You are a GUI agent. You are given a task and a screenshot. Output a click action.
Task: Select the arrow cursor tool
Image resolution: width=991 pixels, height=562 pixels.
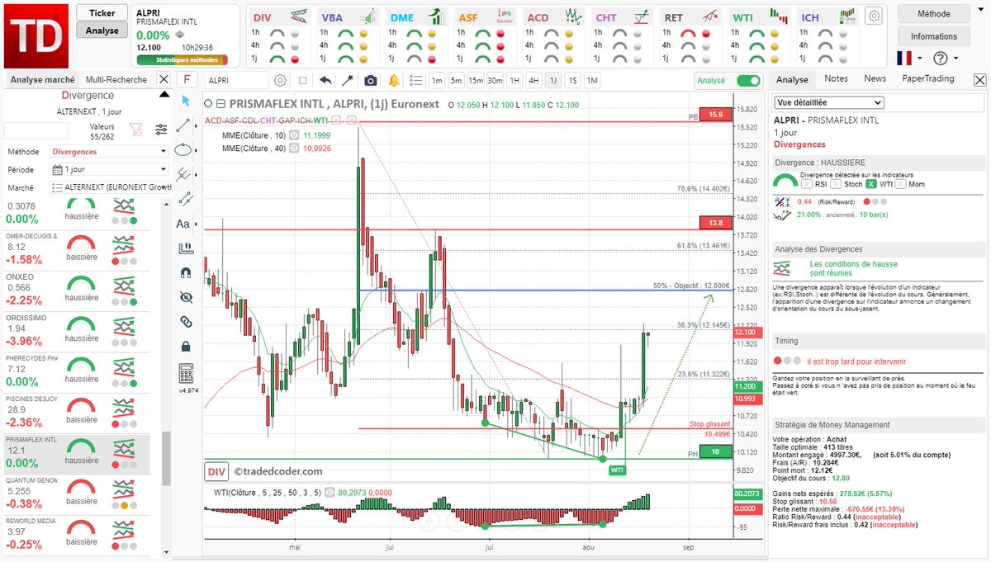(186, 101)
